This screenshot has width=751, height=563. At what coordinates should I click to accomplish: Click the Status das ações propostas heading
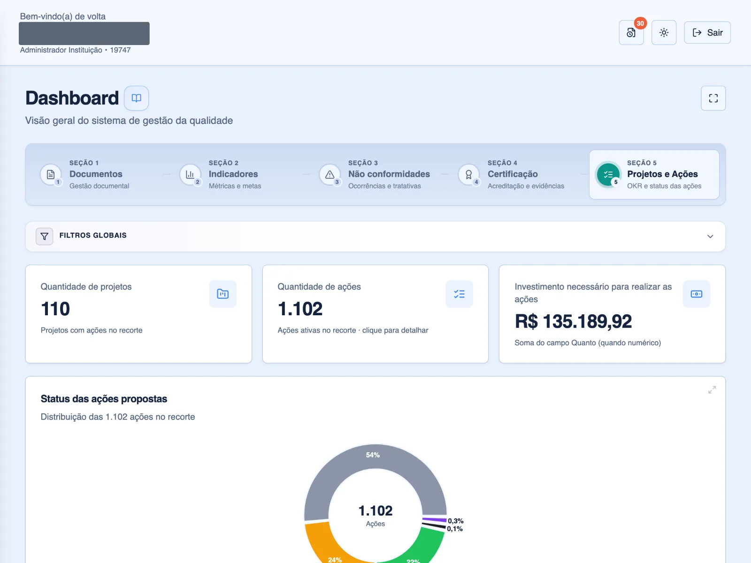(x=104, y=399)
